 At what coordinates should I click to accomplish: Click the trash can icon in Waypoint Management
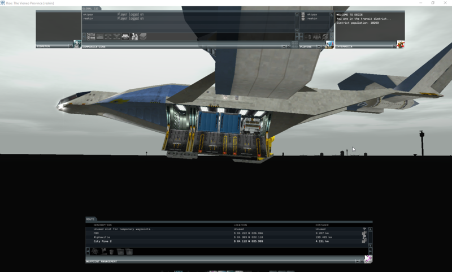111,252
